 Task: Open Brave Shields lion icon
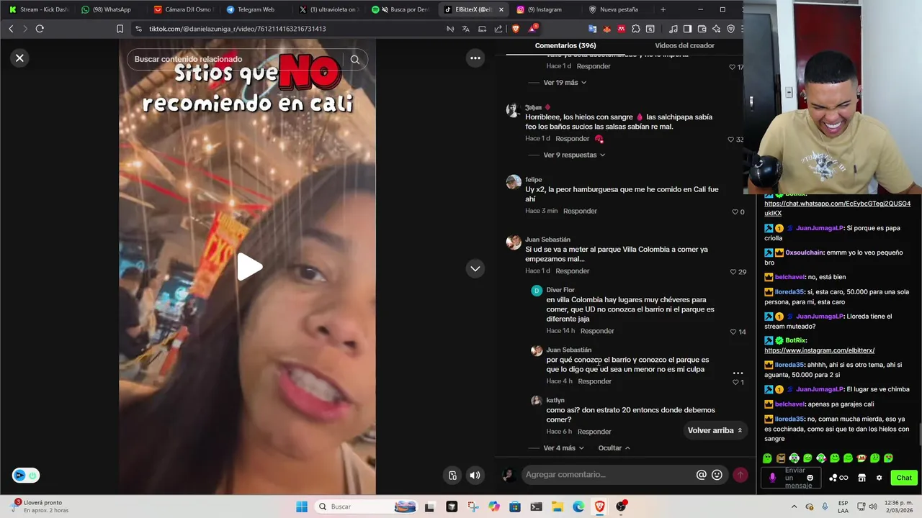tap(516, 29)
